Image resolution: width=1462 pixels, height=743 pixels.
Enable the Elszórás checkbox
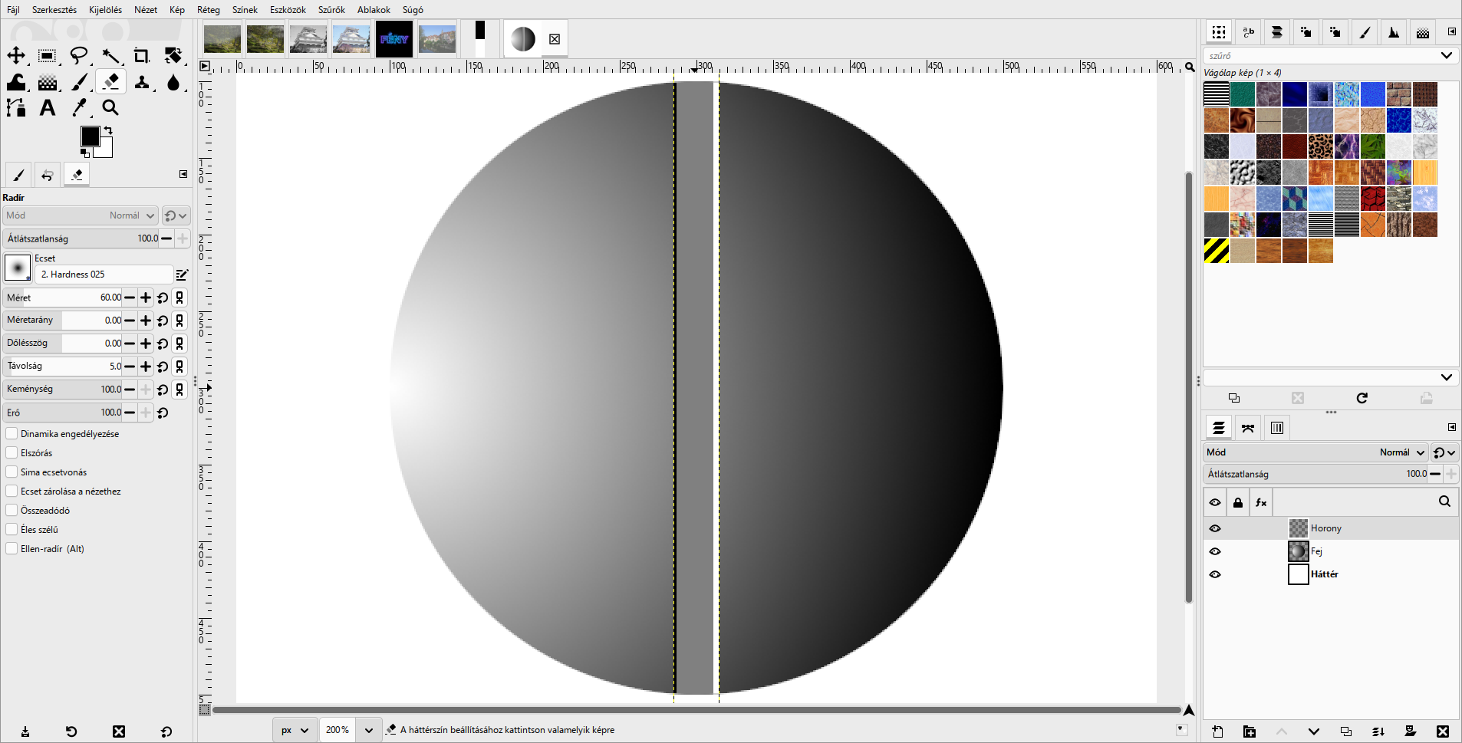[x=12, y=452]
